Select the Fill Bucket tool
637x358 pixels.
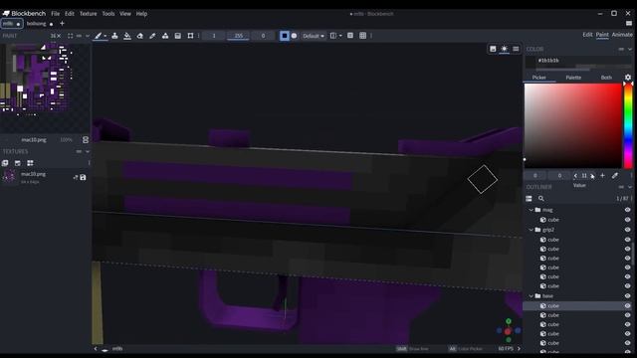point(127,36)
